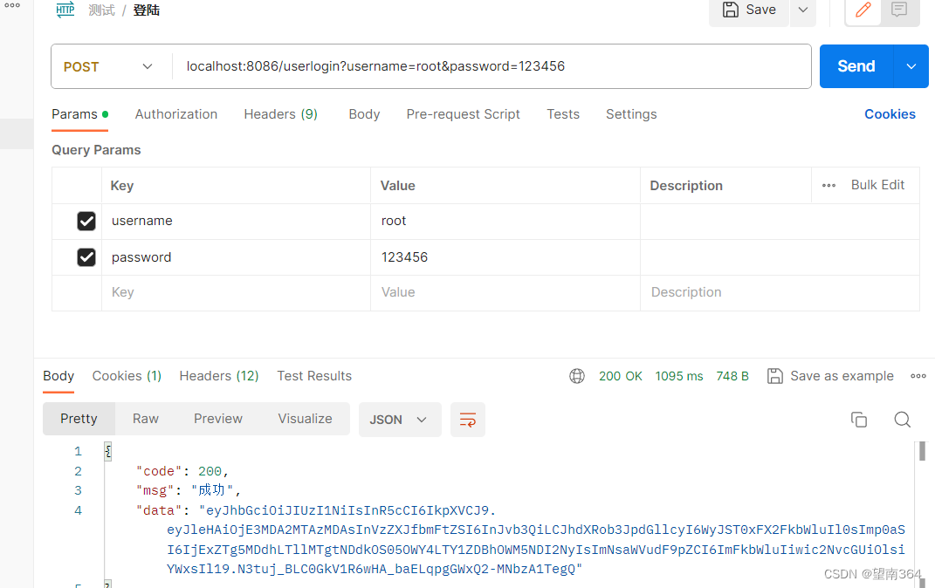Click the 登陆 request name

(x=146, y=10)
